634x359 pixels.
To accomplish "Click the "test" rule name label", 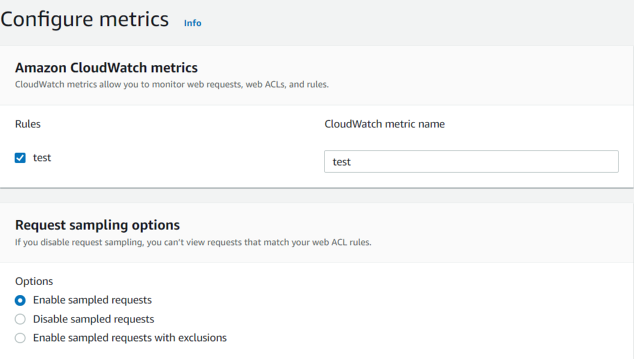I will [42, 158].
